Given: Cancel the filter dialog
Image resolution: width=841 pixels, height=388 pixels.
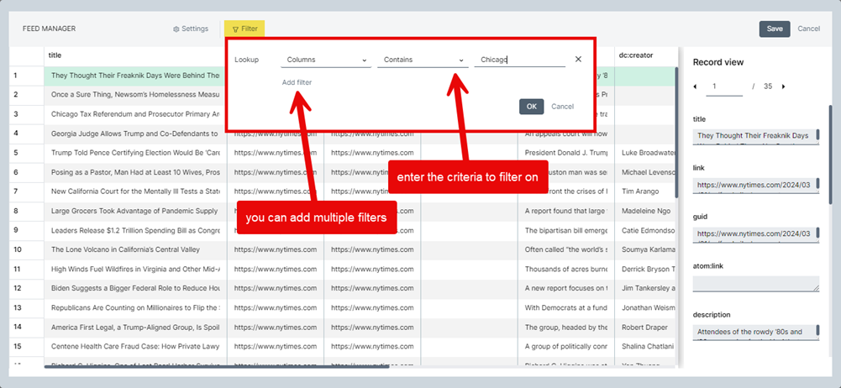Looking at the screenshot, I should [x=563, y=107].
